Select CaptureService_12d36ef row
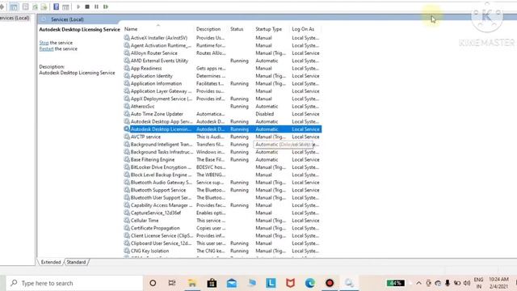 tap(222, 213)
